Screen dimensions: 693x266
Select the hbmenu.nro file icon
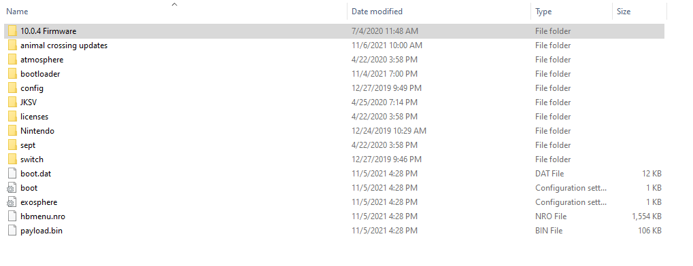pyautogui.click(x=12, y=216)
